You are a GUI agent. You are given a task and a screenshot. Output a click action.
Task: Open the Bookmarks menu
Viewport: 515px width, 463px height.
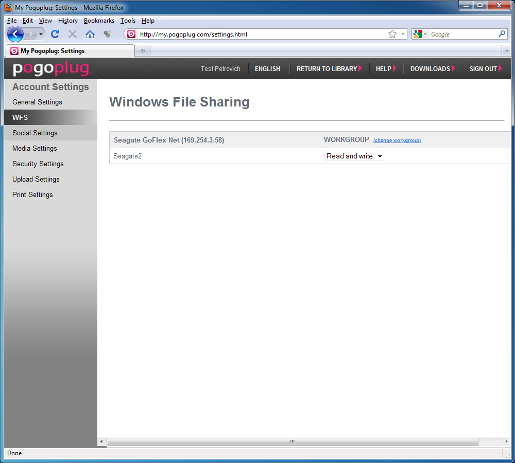(99, 21)
